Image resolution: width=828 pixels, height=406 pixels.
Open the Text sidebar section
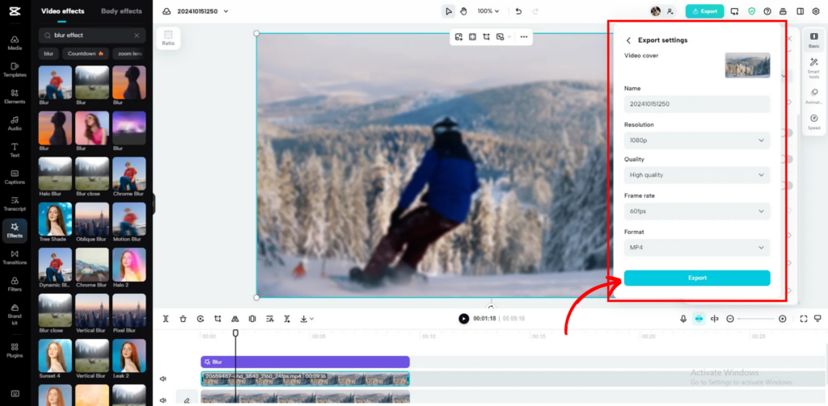pos(15,150)
